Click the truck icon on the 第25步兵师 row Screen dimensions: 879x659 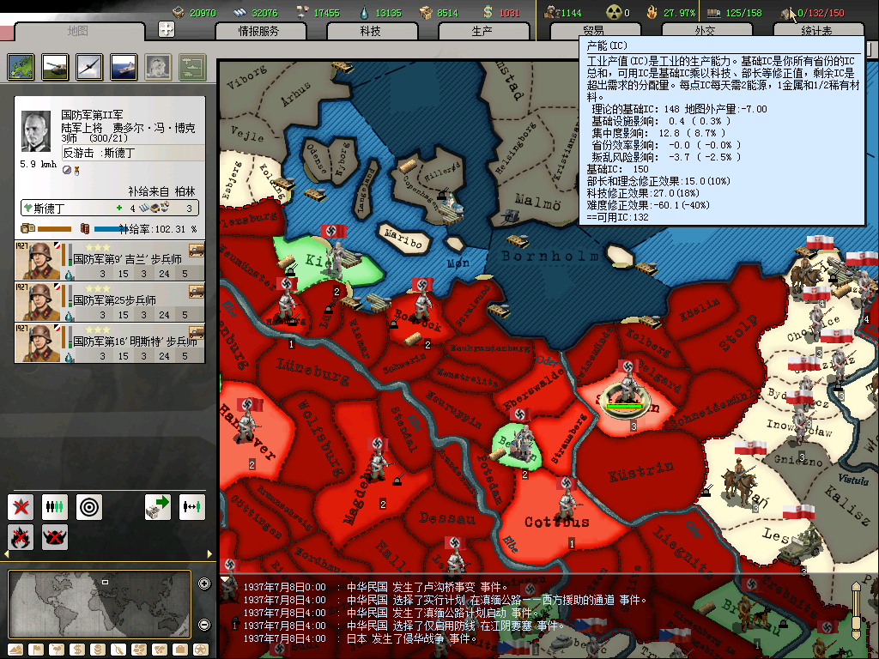(x=197, y=291)
